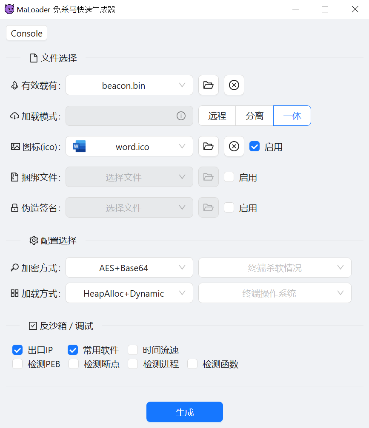Uncheck the 常用软件 checkbox

tap(73, 350)
